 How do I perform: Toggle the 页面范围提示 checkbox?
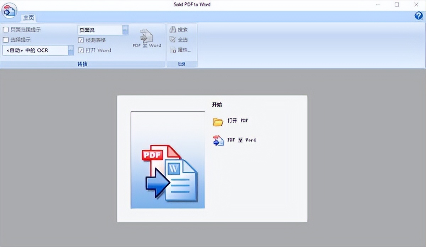(x=6, y=30)
